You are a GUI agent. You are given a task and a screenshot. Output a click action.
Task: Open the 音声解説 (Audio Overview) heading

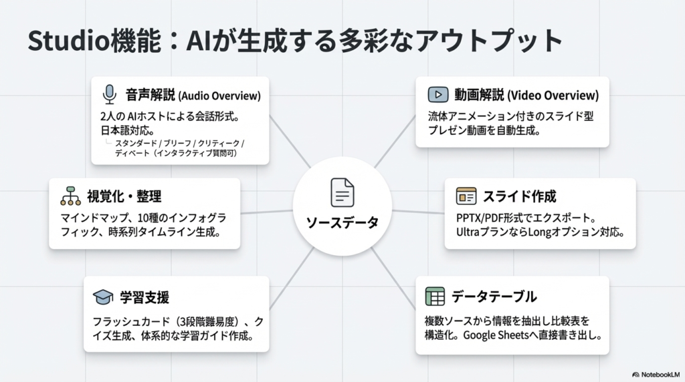point(193,95)
